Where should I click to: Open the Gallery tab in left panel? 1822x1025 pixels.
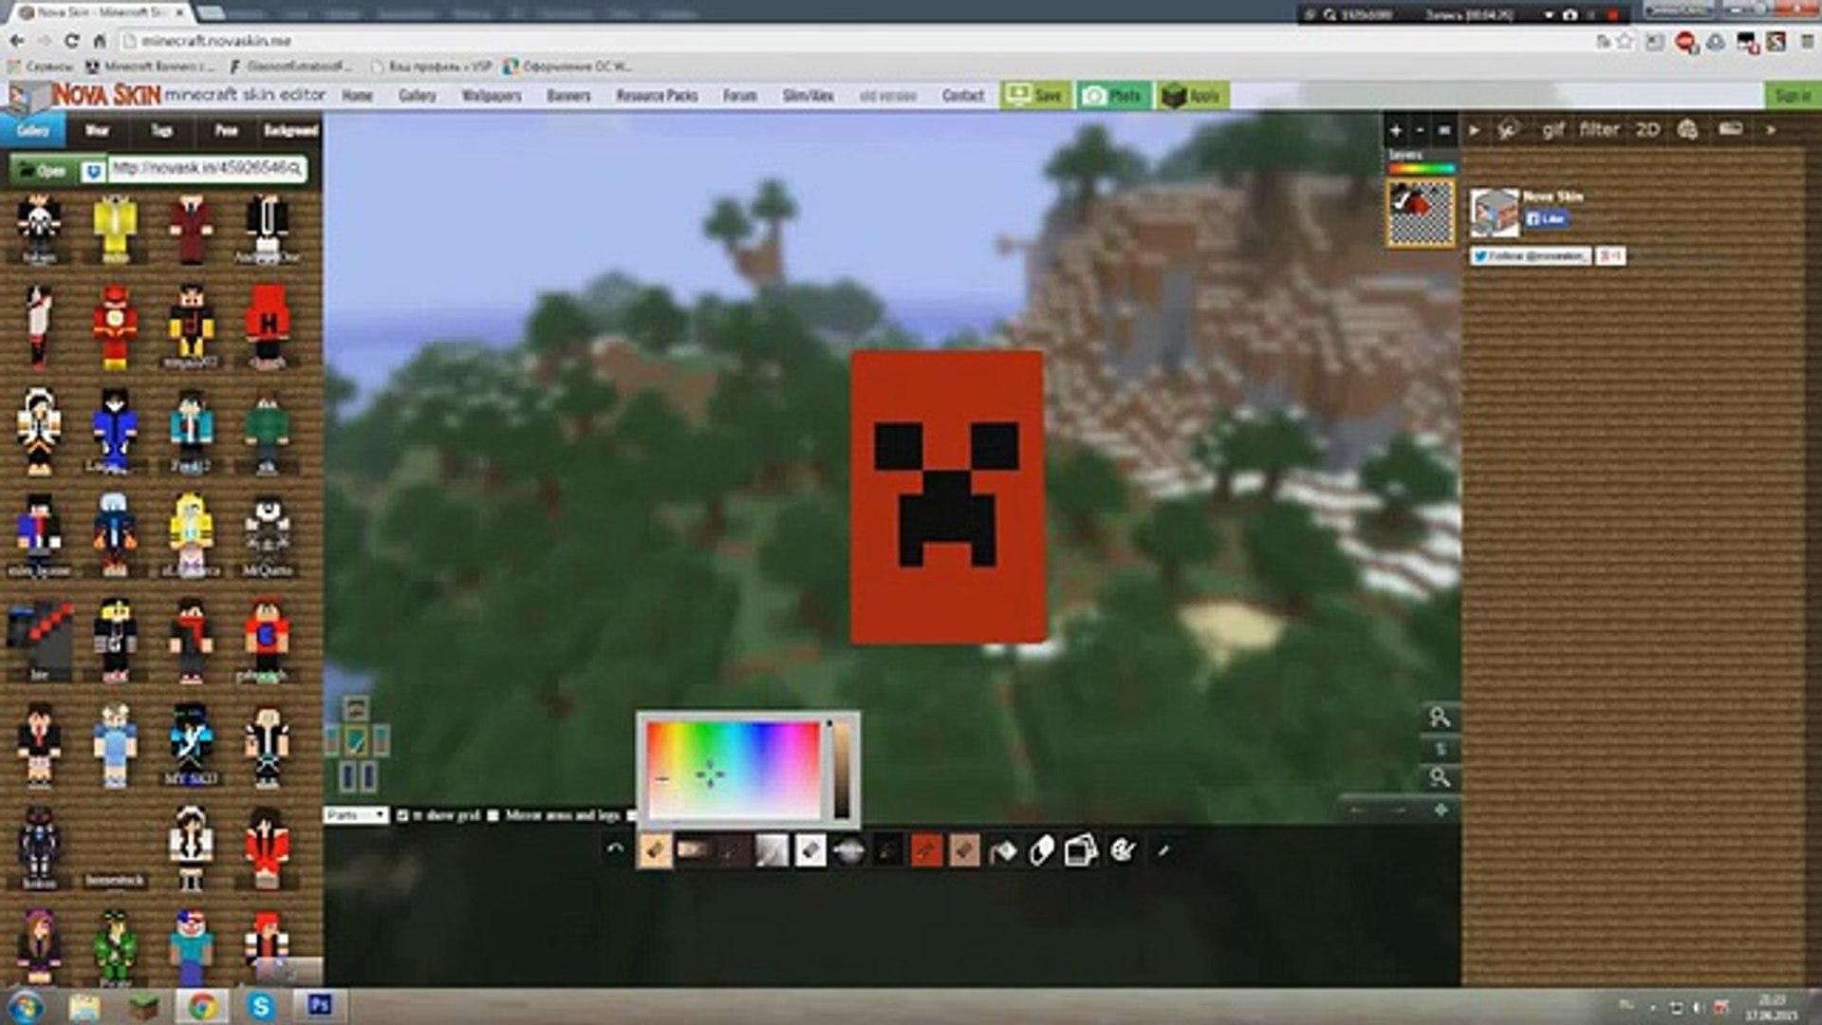click(32, 130)
